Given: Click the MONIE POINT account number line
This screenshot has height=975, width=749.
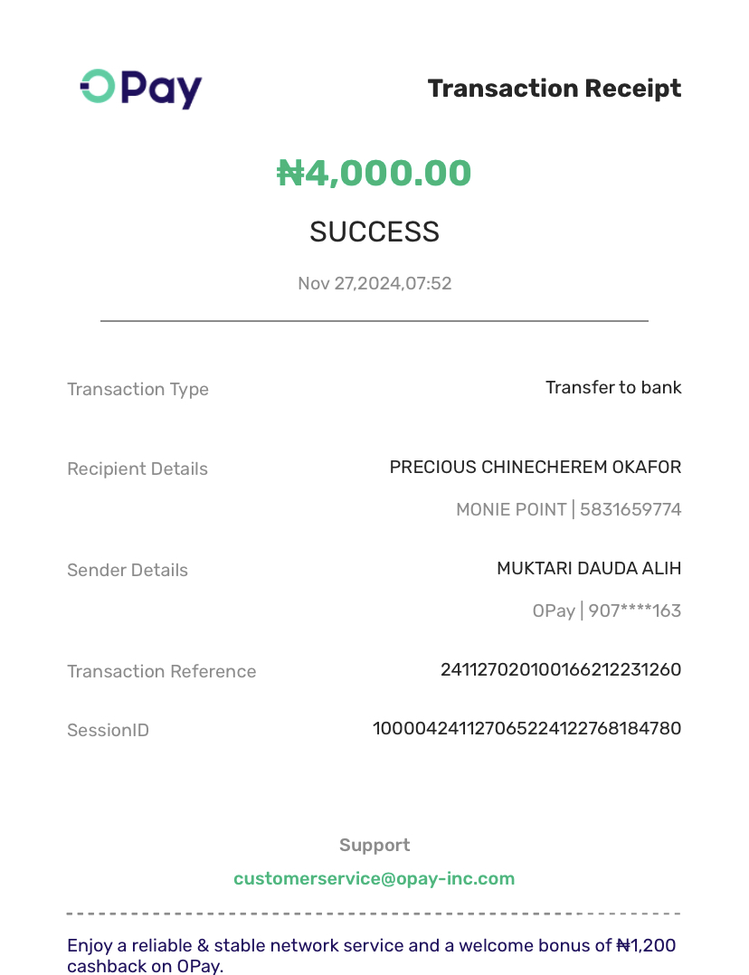Looking at the screenshot, I should click(x=568, y=510).
